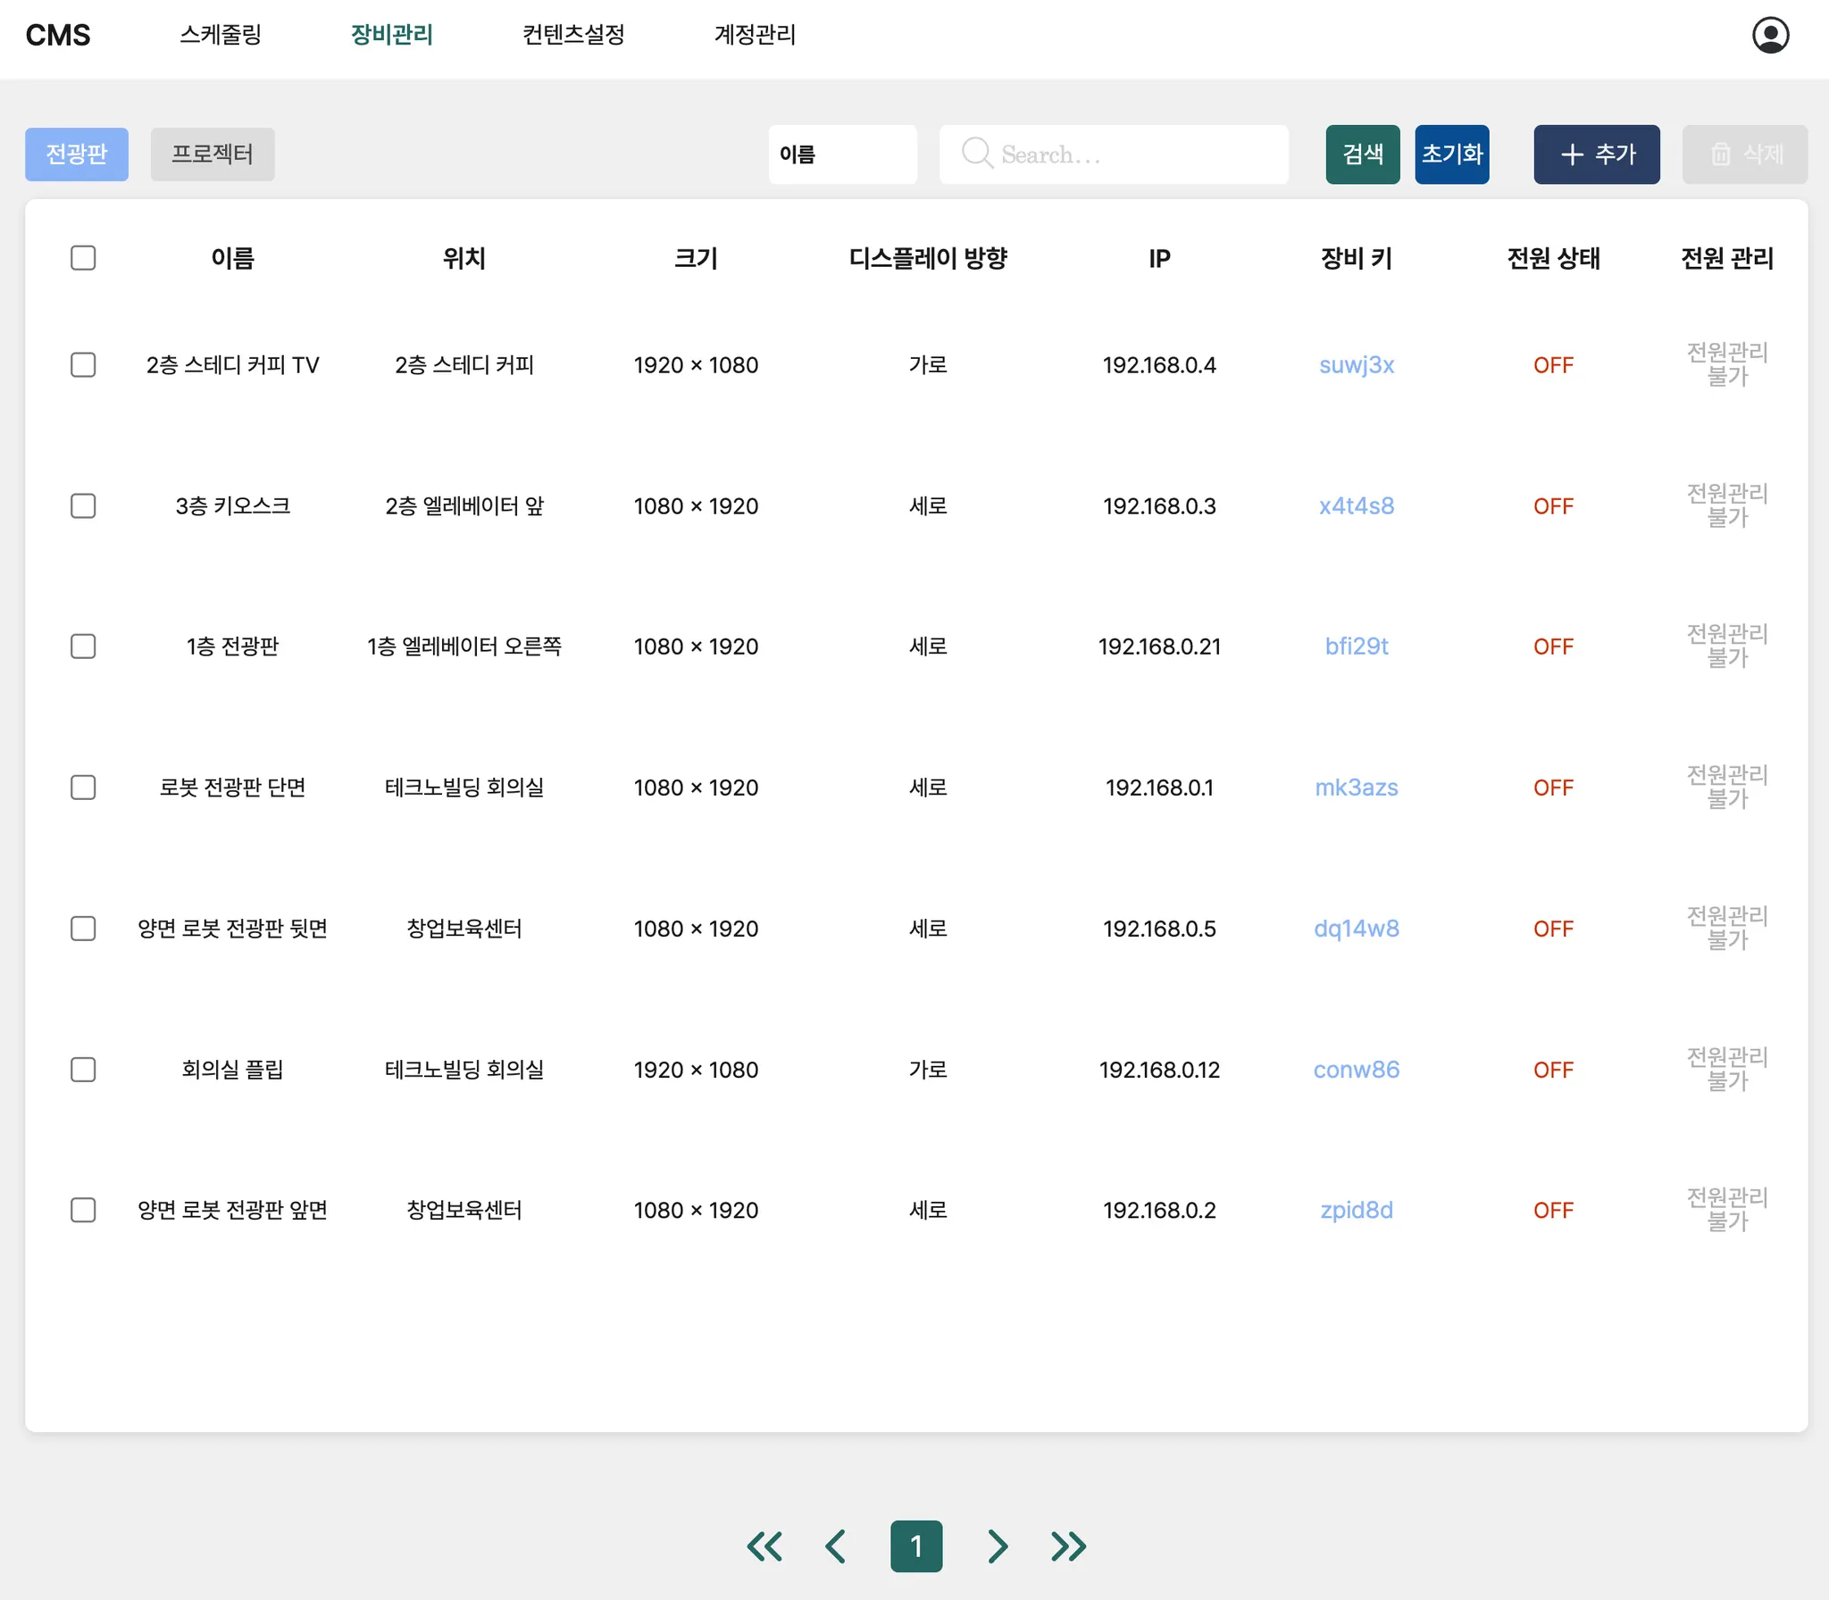Check the 3층 키오스크 row checkbox

click(x=83, y=506)
